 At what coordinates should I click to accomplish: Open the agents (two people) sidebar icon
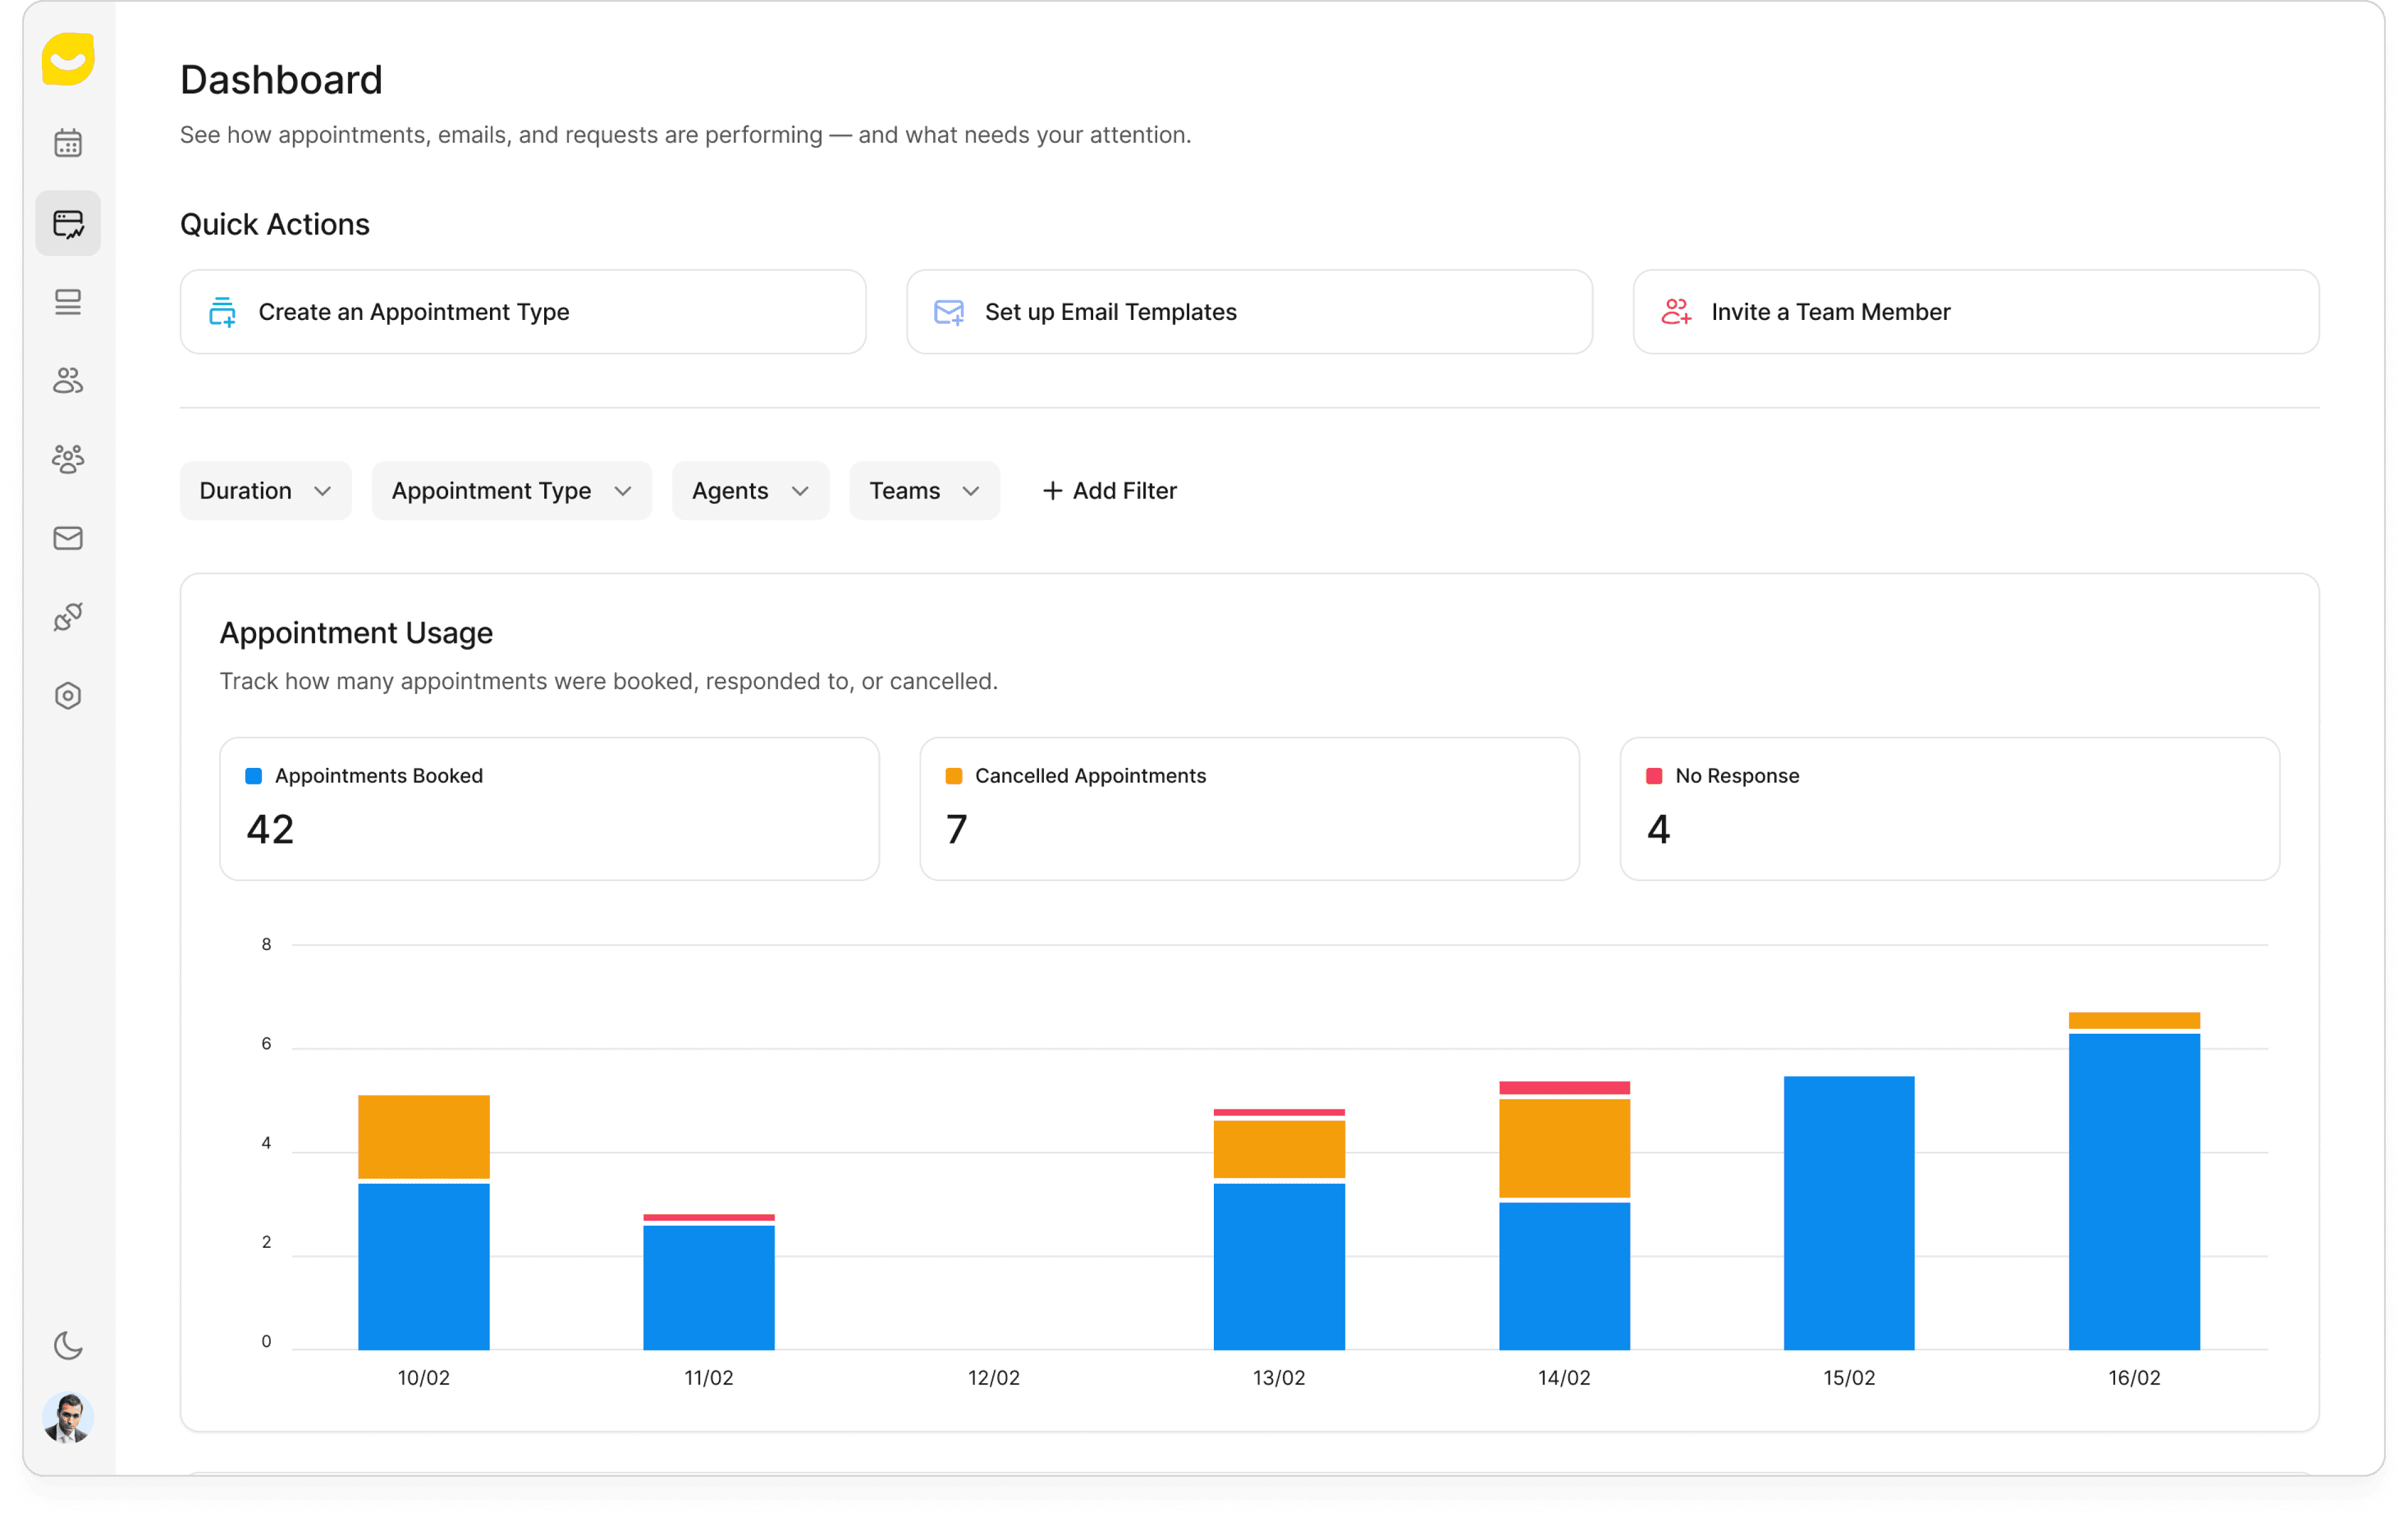point(68,381)
